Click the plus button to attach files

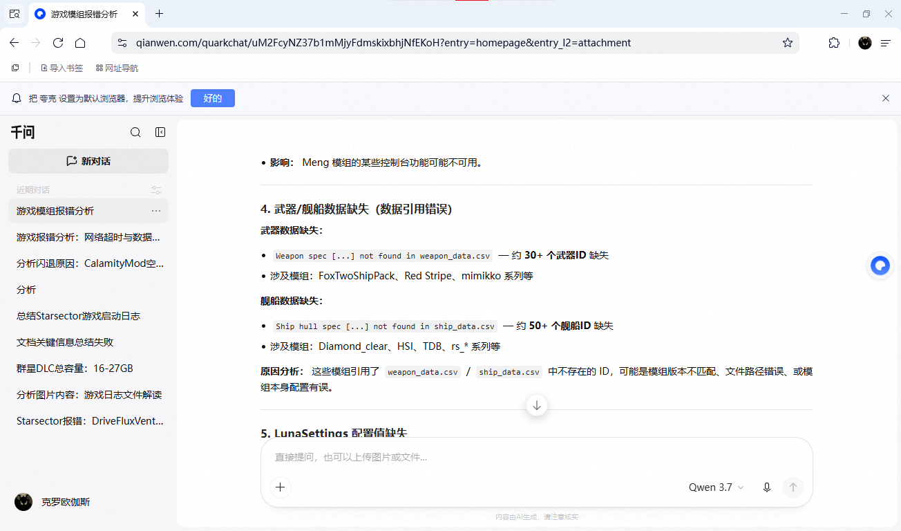click(x=280, y=487)
